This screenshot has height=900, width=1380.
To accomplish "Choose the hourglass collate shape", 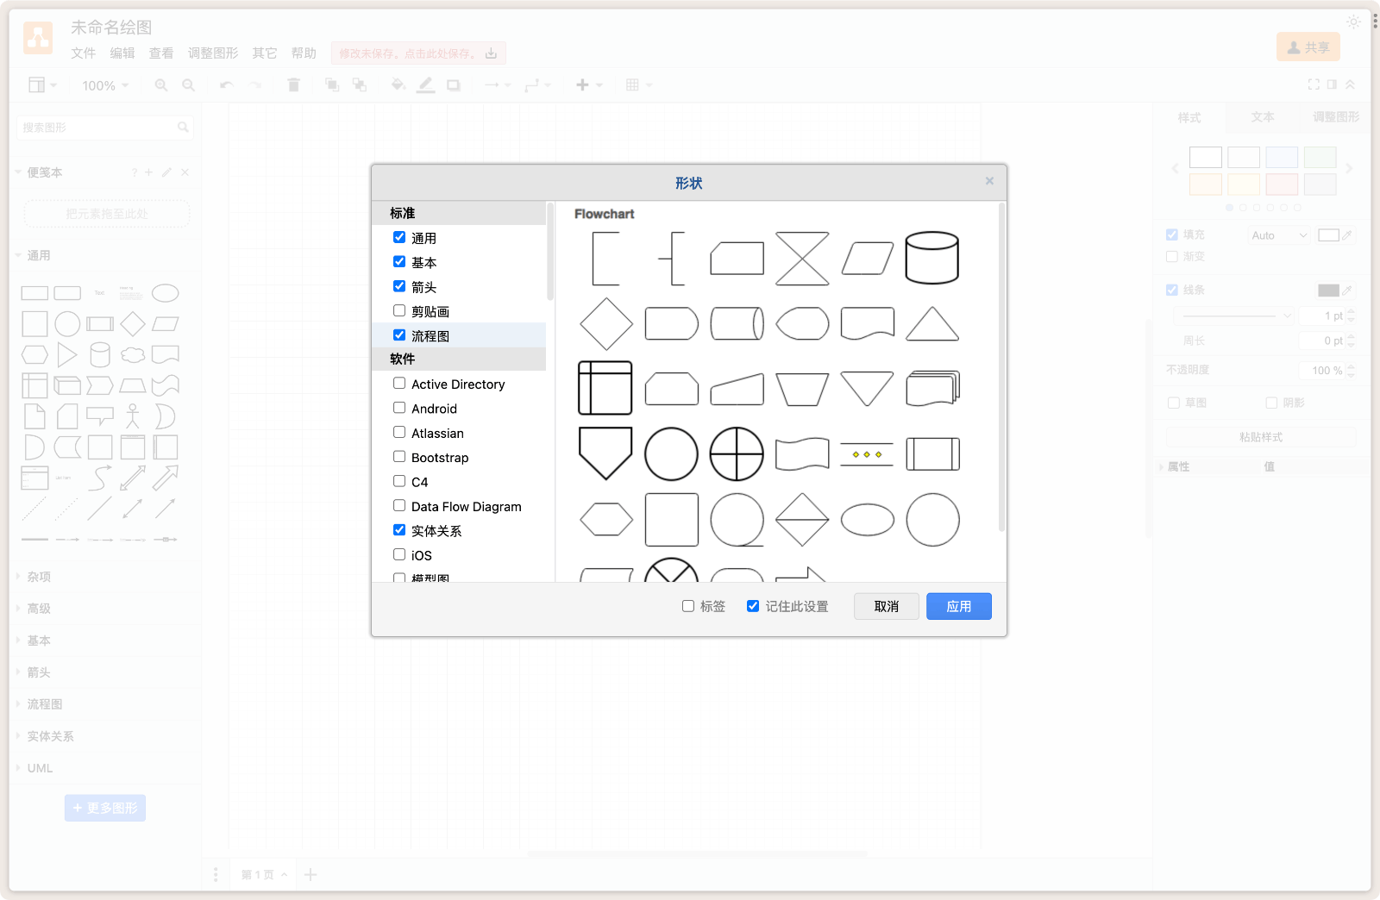I will point(802,258).
